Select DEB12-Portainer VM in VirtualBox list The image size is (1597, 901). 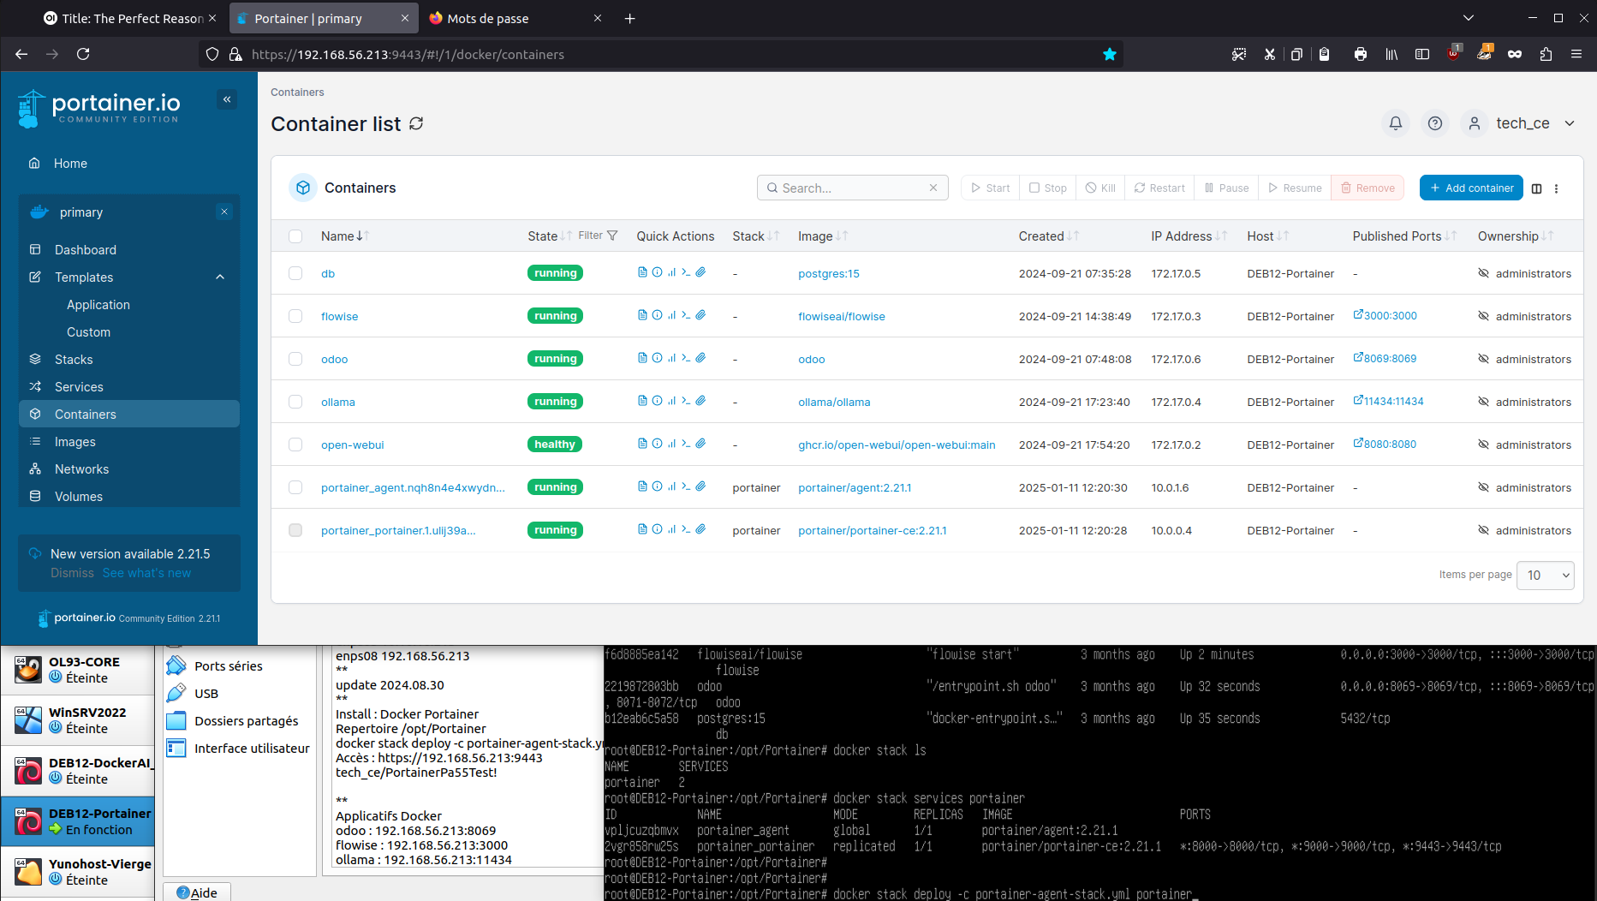pos(78,821)
